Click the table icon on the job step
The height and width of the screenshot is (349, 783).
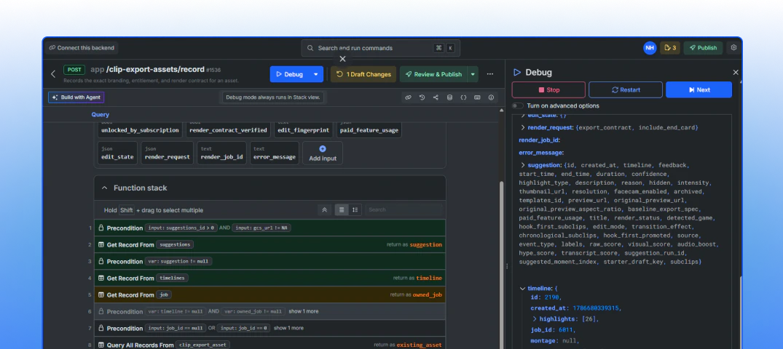pyautogui.click(x=101, y=294)
